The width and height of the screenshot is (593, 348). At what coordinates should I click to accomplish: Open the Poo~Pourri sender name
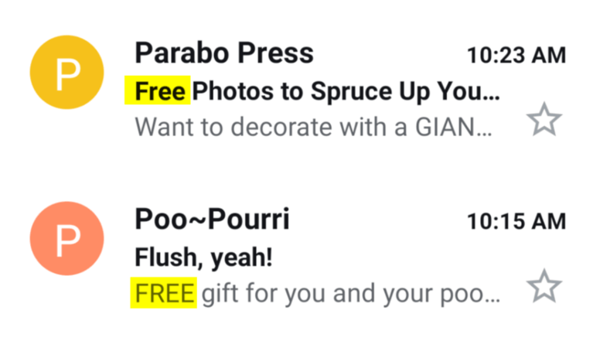212,220
